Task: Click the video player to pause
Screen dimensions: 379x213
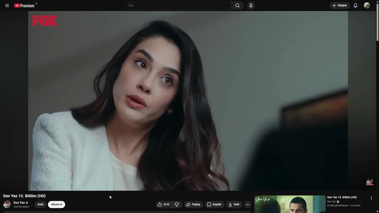Action: [188, 101]
